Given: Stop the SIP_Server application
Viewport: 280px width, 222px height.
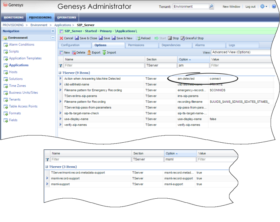Looking at the screenshot, I should click(173, 38).
